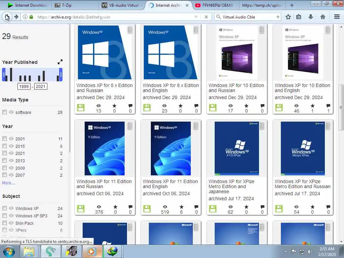Check the 2013 year checkbox
Viewport: 344px width, 258px height.
(4, 160)
